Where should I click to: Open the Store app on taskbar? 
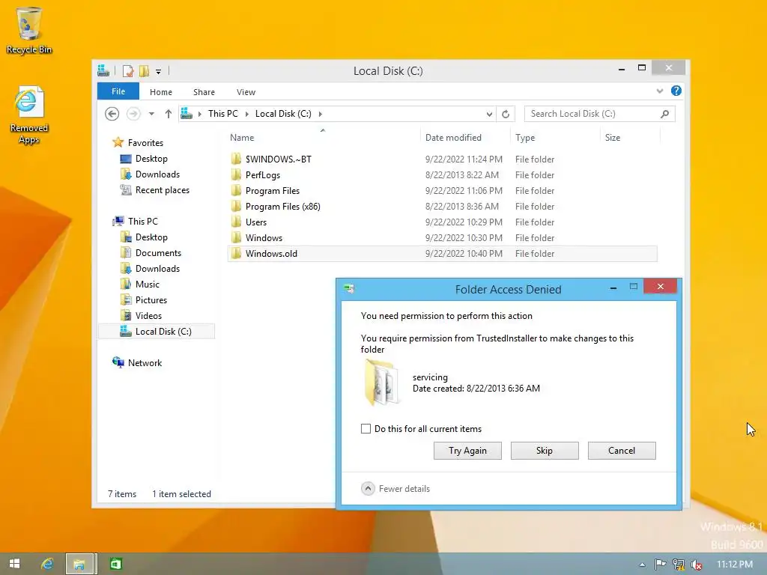[116, 564]
